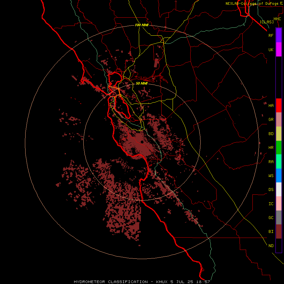Click the [CLAS] units label
The width and height of the screenshot is (284, 284).
(267, 22)
